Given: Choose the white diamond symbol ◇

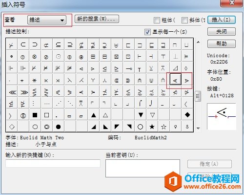Looking at the screenshot, I should [12, 127].
